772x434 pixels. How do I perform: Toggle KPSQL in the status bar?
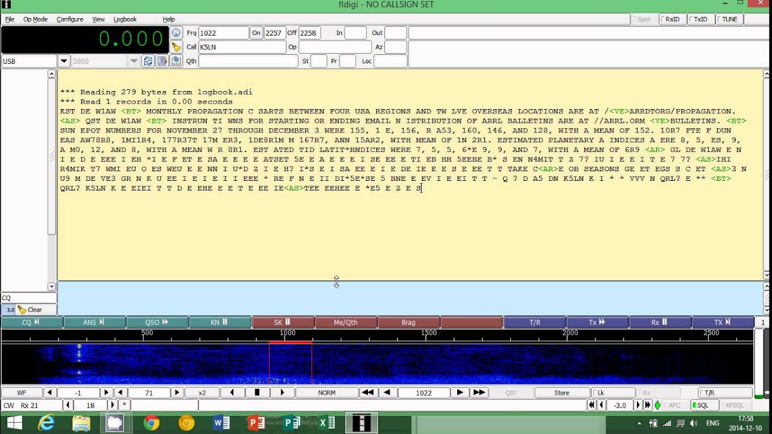click(x=735, y=406)
